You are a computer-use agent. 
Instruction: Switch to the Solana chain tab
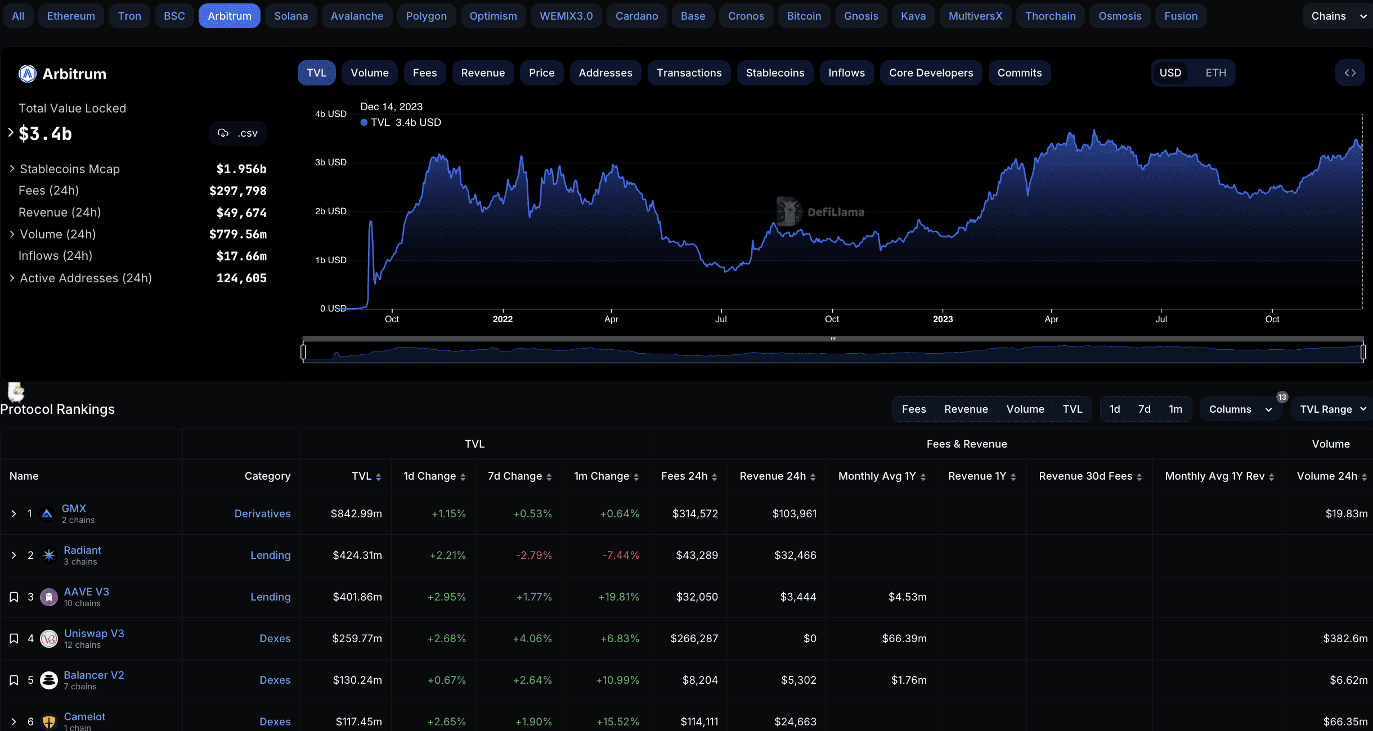(290, 16)
